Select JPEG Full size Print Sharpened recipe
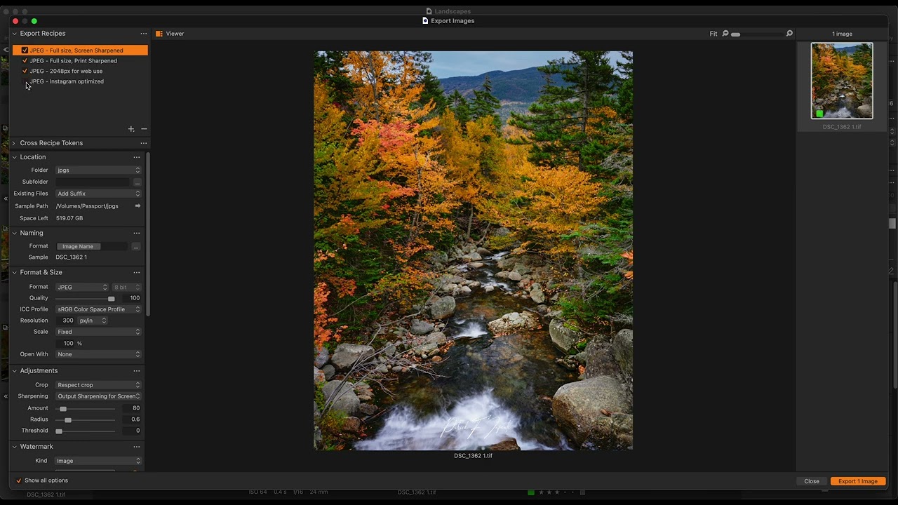Screen dimensions: 898x505 (x=73, y=61)
